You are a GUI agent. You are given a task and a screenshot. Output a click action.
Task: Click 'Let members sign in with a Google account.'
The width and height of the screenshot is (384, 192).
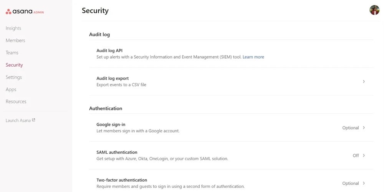point(138,131)
